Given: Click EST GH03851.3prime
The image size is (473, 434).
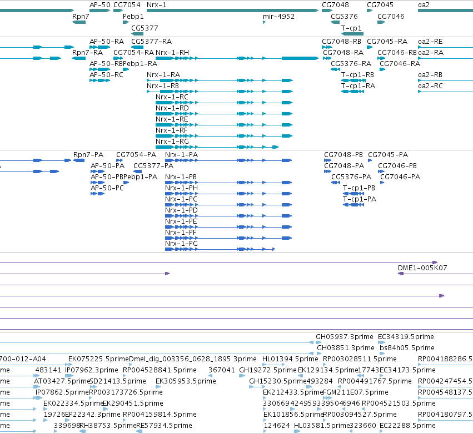Looking at the screenshot, I should coord(346,348).
